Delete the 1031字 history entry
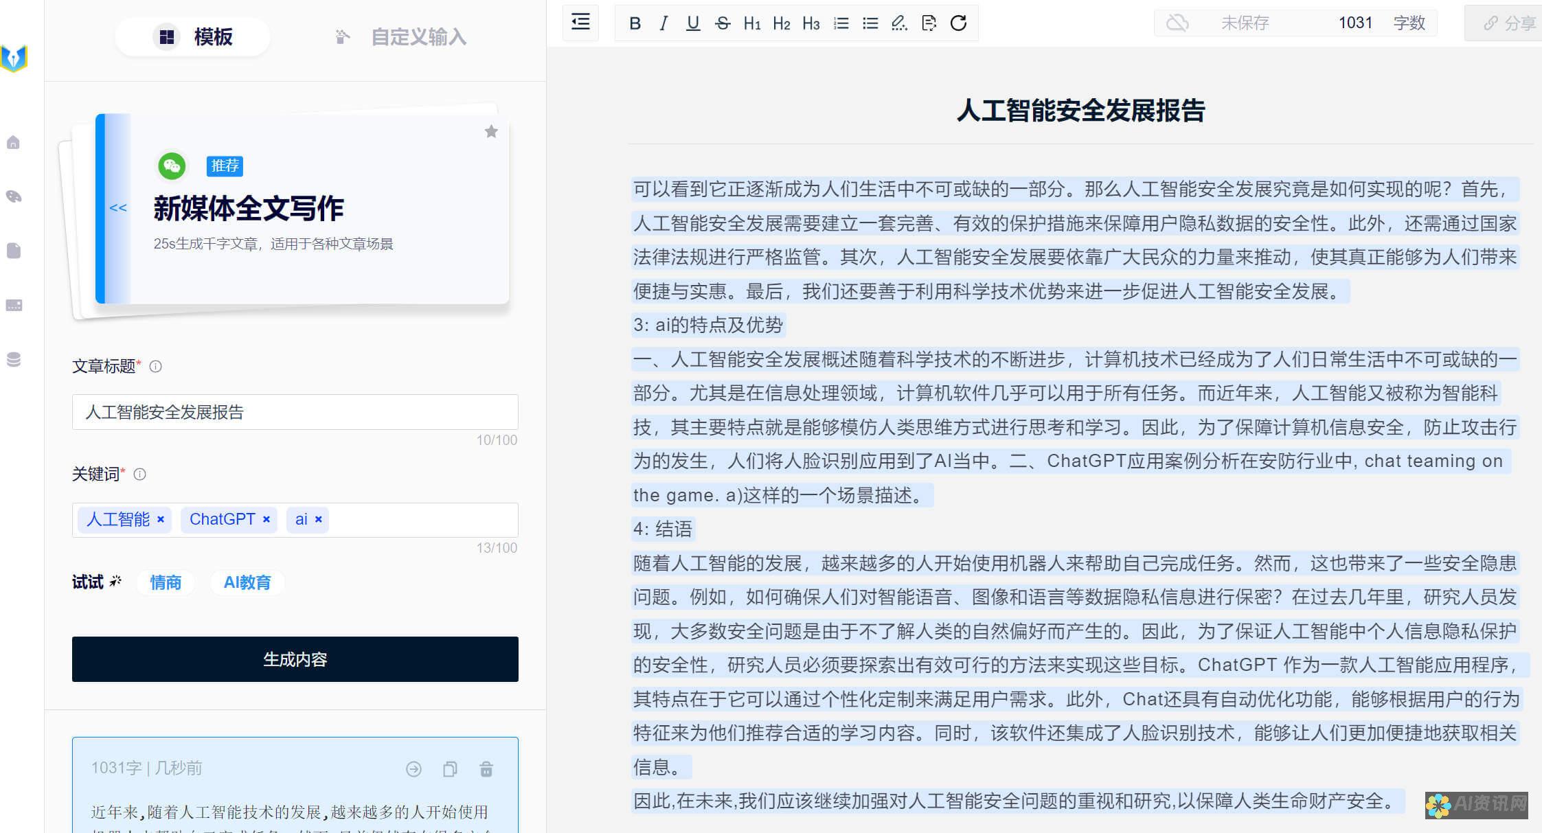Image resolution: width=1542 pixels, height=833 pixels. 486,769
